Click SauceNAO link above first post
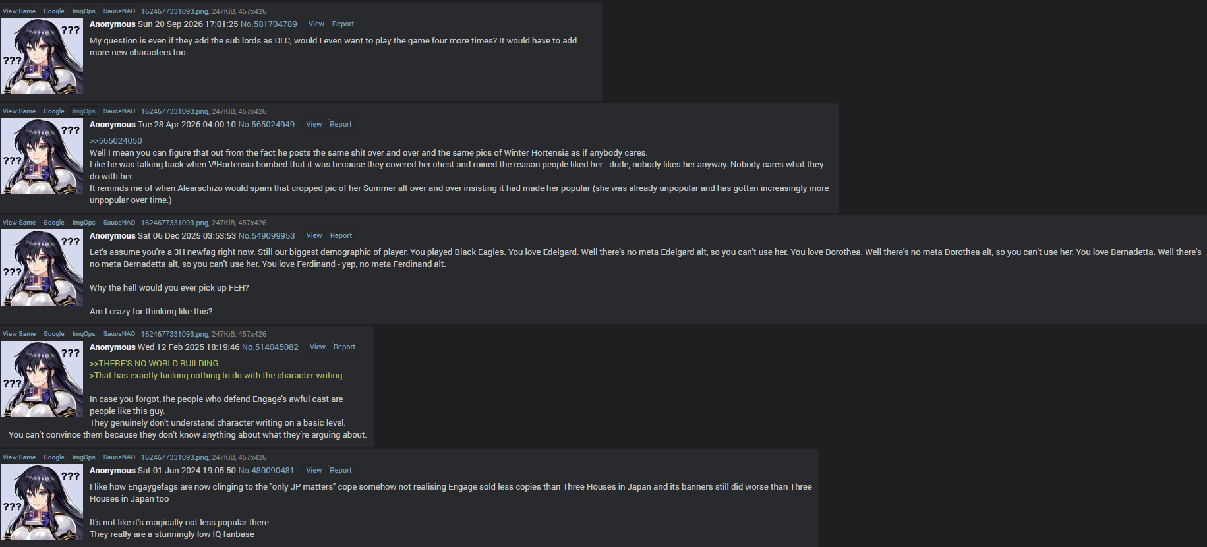Image resolution: width=1207 pixels, height=547 pixels. pyautogui.click(x=119, y=11)
